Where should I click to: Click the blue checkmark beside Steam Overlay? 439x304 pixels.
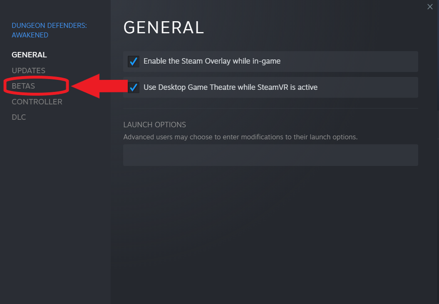click(x=134, y=61)
